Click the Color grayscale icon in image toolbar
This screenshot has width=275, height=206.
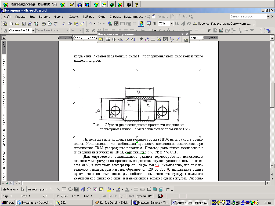[108, 39]
